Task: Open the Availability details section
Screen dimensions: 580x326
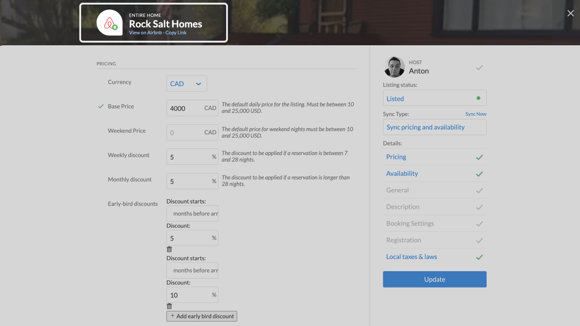Action: point(435,173)
